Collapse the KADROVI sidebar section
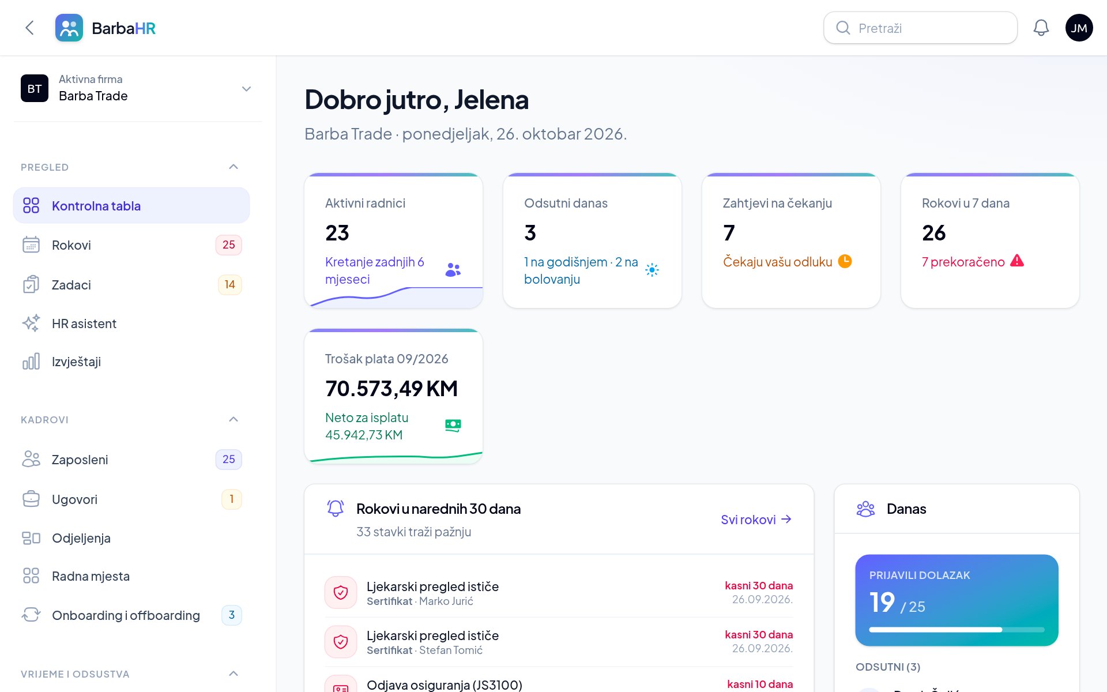Screen dimensions: 1107x692 [234, 419]
